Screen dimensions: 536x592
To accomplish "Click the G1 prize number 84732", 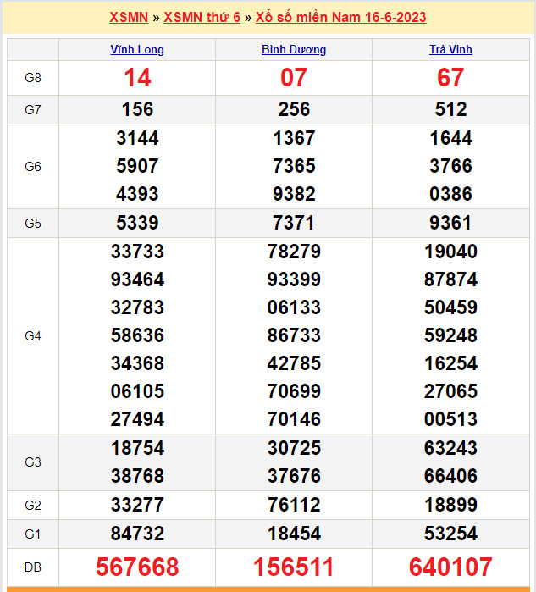I will click(137, 534).
